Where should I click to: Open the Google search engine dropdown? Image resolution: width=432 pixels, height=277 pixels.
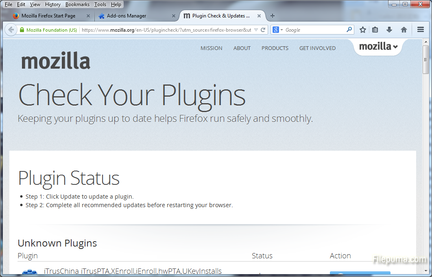click(x=277, y=30)
